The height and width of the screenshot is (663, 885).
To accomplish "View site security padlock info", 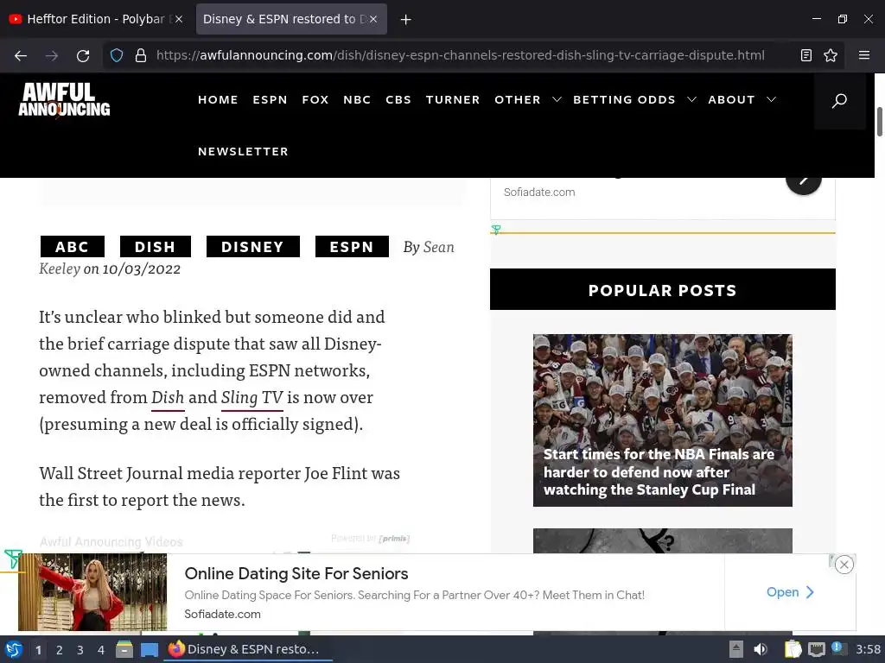I will pos(141,55).
